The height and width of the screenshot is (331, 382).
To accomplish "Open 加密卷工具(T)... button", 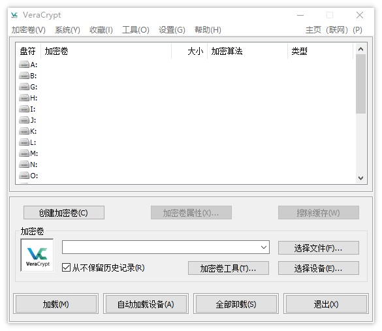I will coord(229,268).
